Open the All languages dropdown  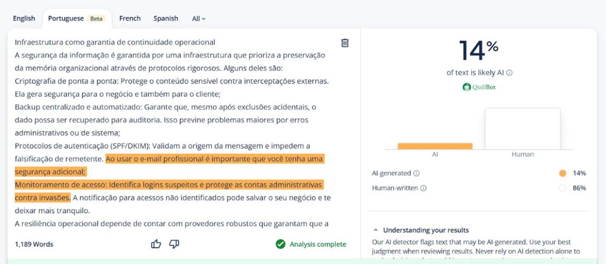199,18
